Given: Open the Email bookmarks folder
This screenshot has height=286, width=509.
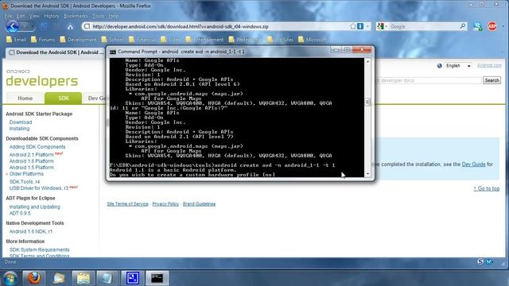Looking at the screenshot, I should pos(16,40).
